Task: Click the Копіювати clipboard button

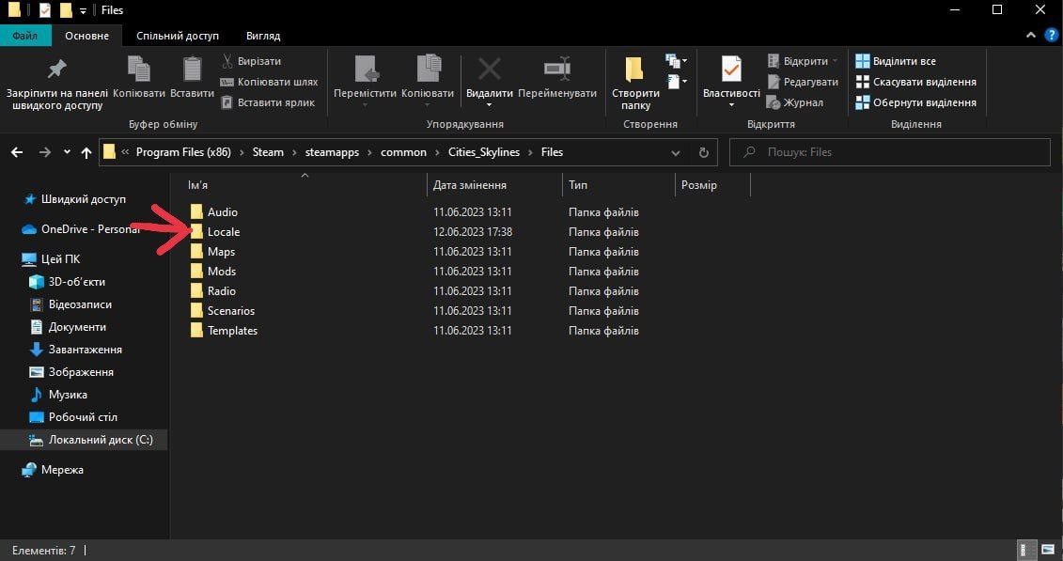Action: 139,79
